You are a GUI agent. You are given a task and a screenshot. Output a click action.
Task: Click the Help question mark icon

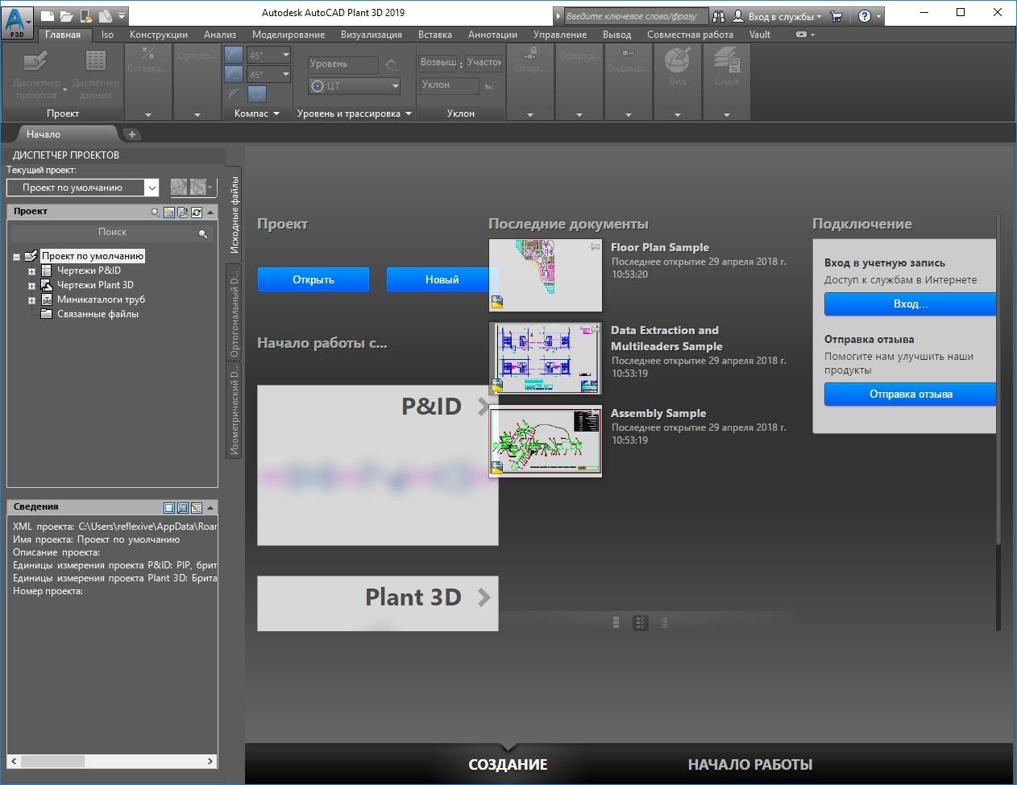pyautogui.click(x=865, y=16)
